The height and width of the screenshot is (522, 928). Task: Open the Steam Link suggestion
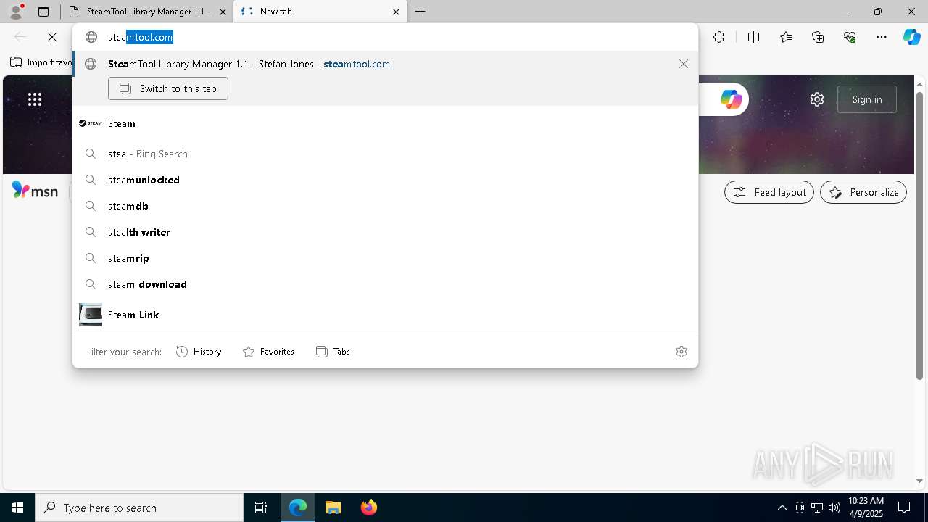coord(385,315)
